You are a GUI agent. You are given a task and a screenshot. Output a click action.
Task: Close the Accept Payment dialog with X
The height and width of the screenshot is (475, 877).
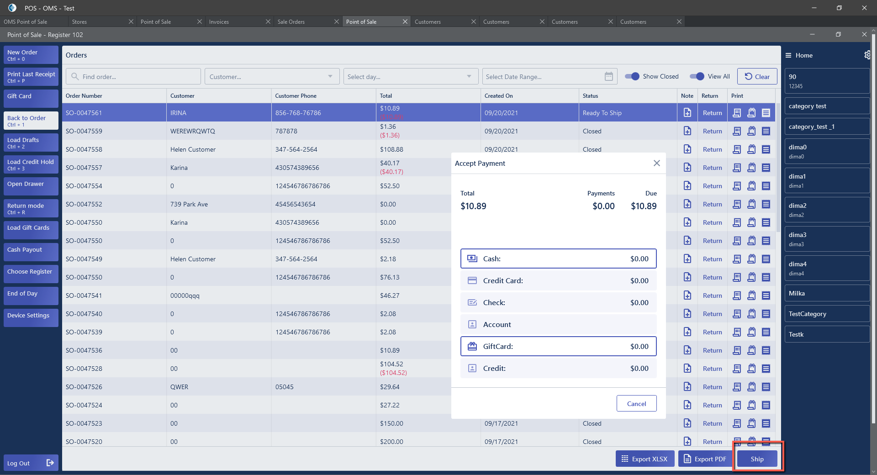(x=656, y=163)
